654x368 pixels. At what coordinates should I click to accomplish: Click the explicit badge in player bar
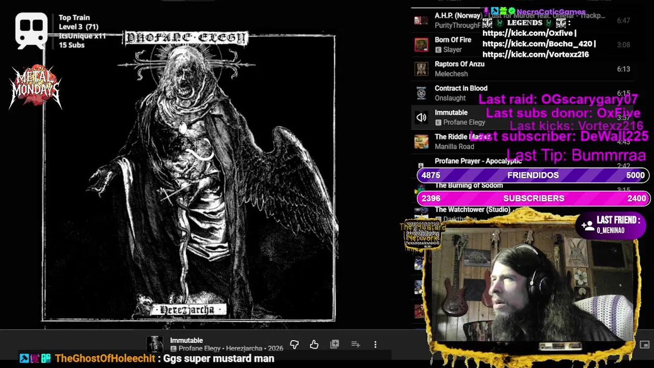[174, 349]
